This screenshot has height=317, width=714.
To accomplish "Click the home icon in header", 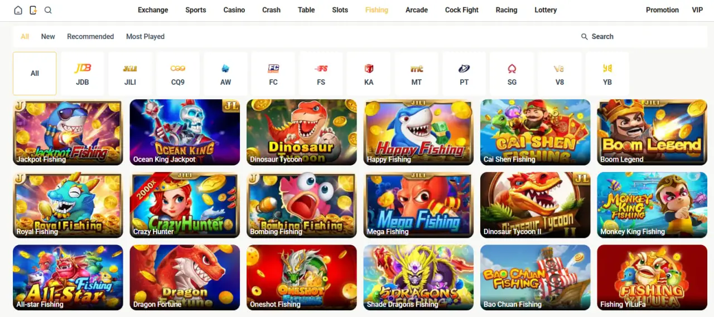I will pos(18,10).
